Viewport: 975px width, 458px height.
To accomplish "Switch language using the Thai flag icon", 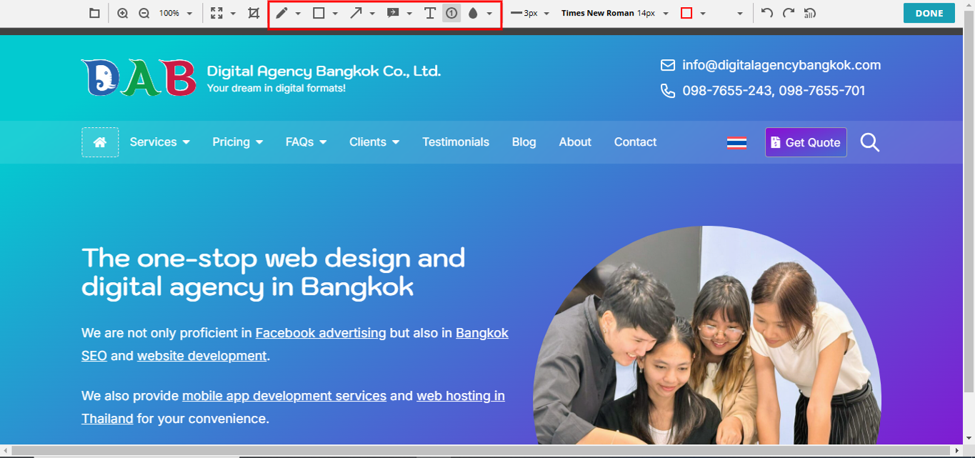I will tap(736, 143).
